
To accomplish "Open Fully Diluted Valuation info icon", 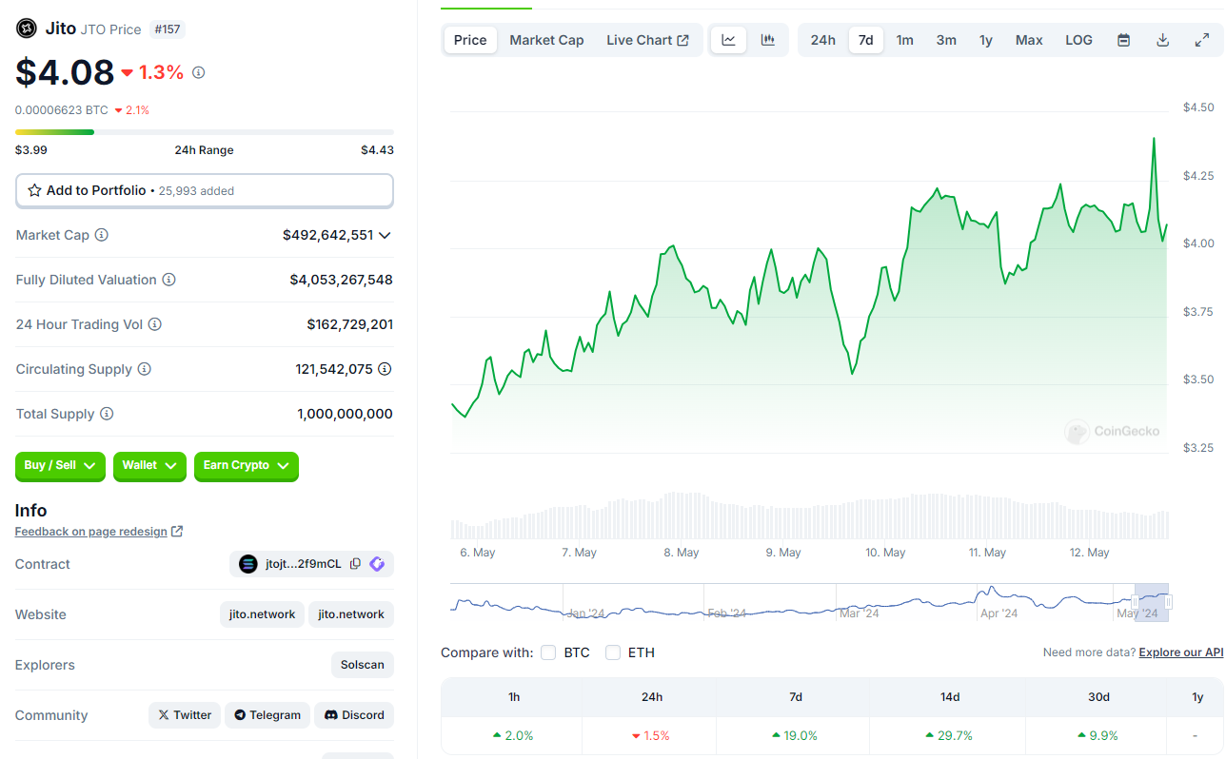I will (x=168, y=280).
